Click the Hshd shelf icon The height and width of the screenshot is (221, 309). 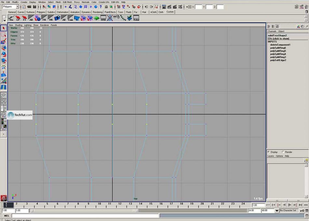tap(136, 18)
